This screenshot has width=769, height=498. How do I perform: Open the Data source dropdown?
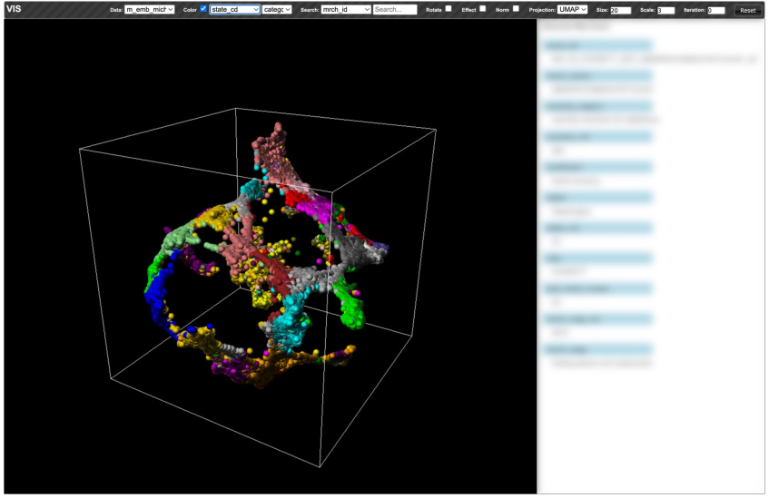(149, 10)
